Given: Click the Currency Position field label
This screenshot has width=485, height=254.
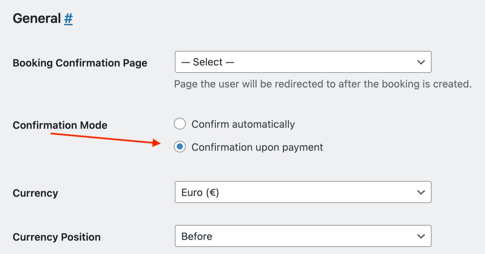Looking at the screenshot, I should tap(57, 237).
